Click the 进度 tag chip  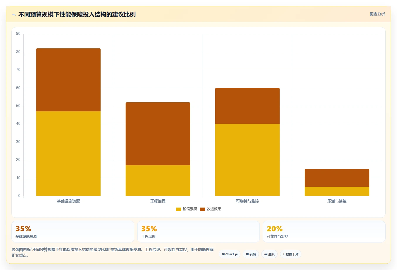[269, 254]
